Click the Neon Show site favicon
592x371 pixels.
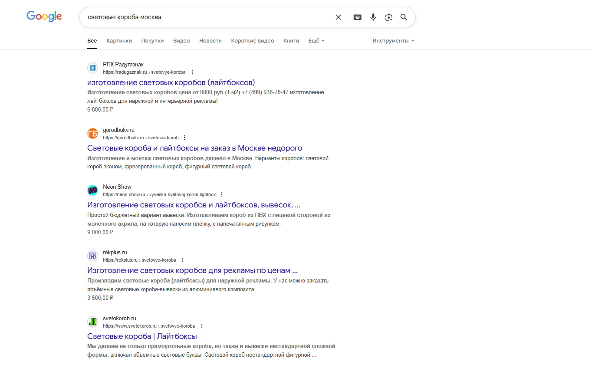(92, 190)
